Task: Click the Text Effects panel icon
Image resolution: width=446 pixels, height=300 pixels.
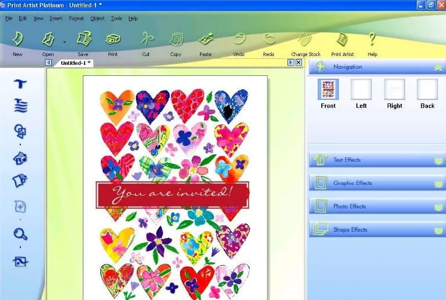Action: click(321, 160)
